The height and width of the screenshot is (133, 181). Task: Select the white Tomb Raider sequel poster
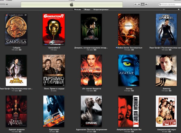point(16,71)
